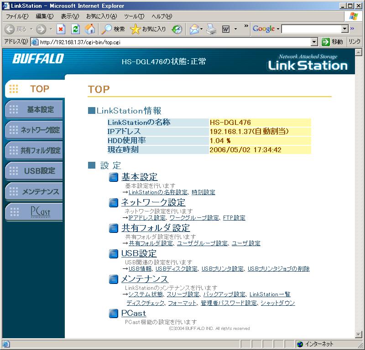Click the Edit with Word icon
Viewport: 365px width, 350px height.
(x=226, y=29)
